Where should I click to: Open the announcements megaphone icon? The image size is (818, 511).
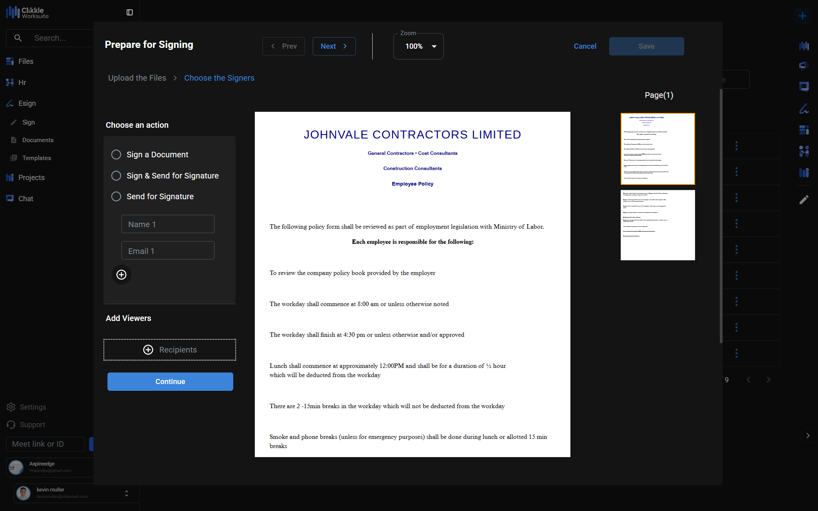[804, 65]
